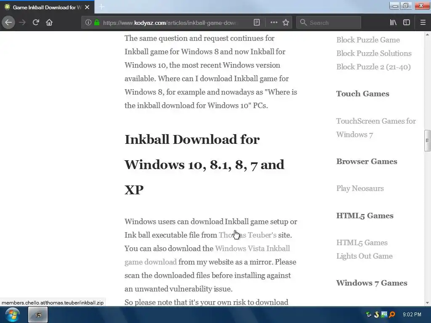Open the Thomas Teuber's site link
The image size is (431, 323).
pos(247,235)
